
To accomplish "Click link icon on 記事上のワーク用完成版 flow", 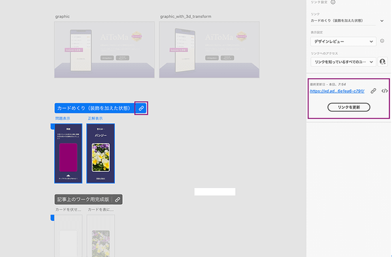I will coord(118,200).
